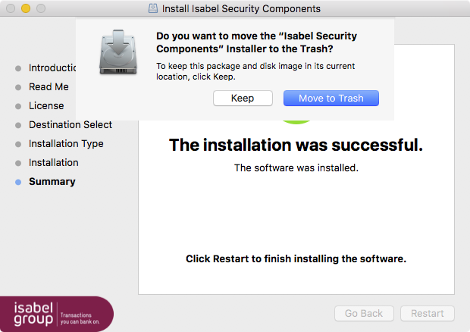The image size is (470, 332).
Task: Select the Read Me step
Action: pyautogui.click(x=49, y=87)
